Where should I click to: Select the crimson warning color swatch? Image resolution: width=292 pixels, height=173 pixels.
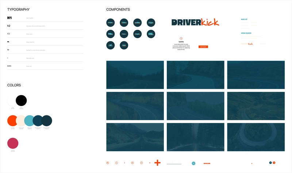click(13, 143)
